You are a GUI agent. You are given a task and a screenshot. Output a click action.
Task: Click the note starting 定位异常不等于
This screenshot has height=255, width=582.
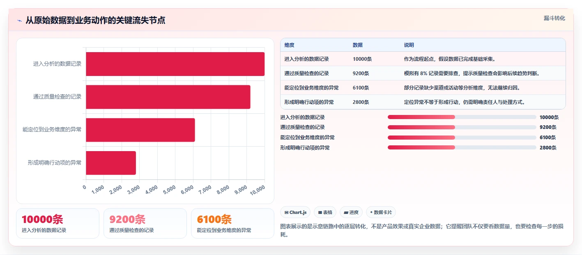465,102
